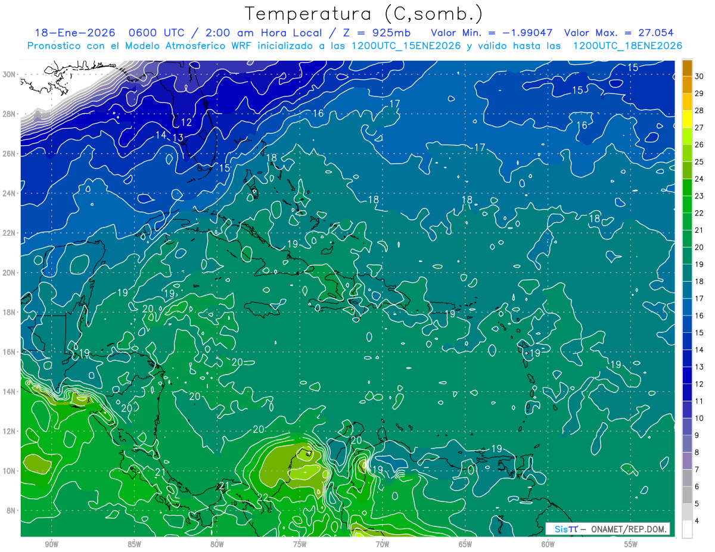715x552 pixels.
Task: Click the 75W longitude axis label
Action: point(300,543)
